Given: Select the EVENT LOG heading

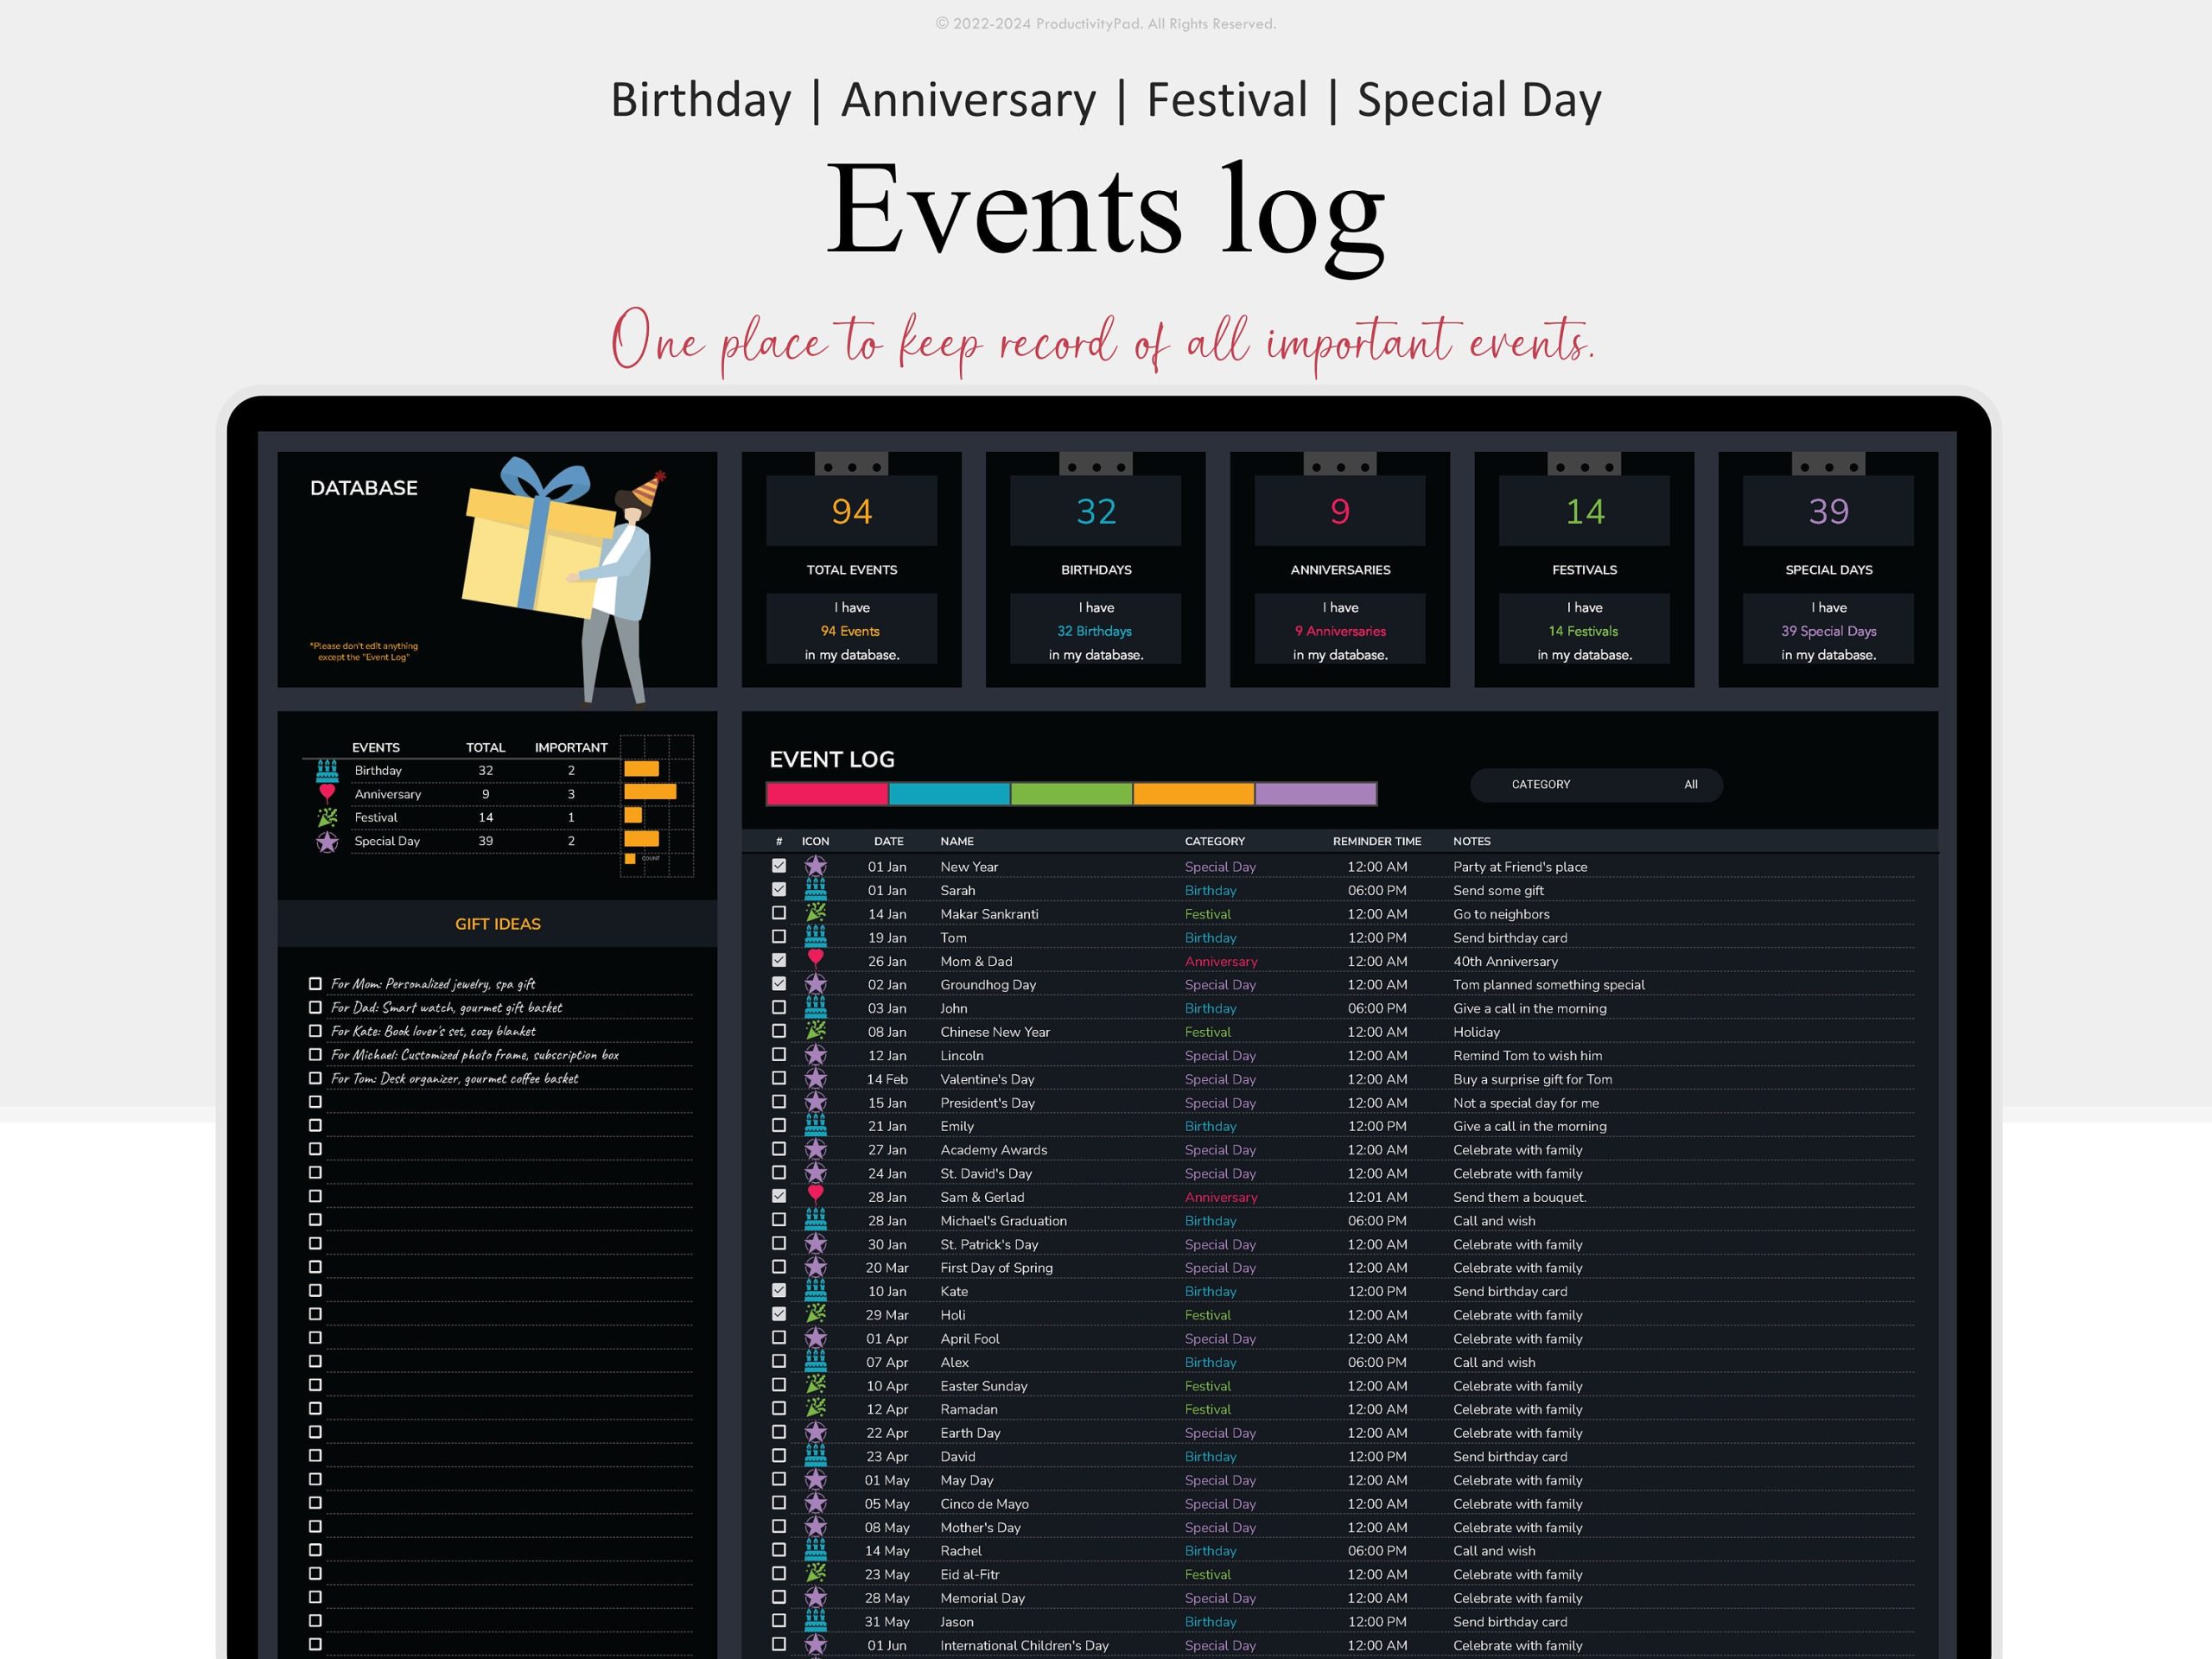Looking at the screenshot, I should 831,760.
